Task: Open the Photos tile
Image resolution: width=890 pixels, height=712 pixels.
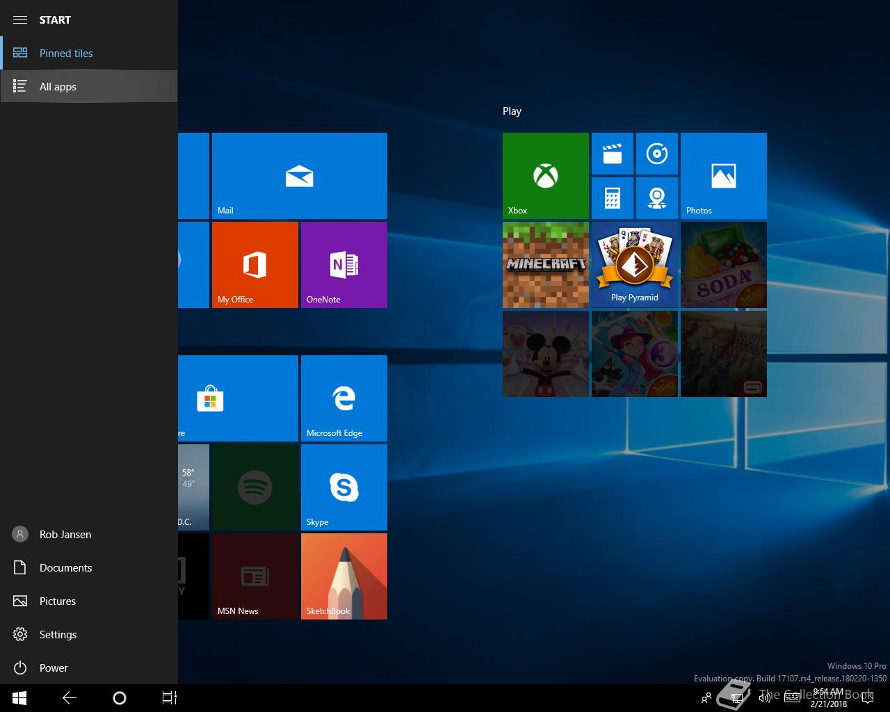Action: click(x=724, y=176)
